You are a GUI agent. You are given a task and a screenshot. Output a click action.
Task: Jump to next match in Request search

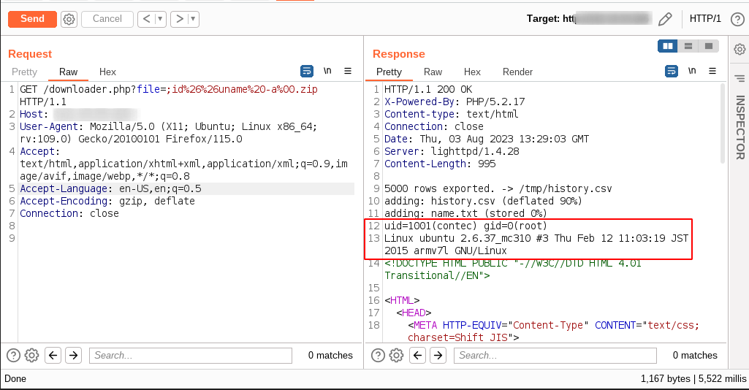73,355
